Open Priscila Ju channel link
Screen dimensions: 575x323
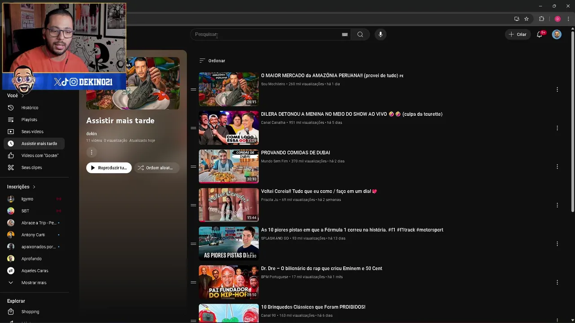point(270,200)
